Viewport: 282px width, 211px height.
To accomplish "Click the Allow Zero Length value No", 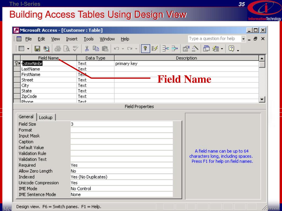I will coord(121,171).
